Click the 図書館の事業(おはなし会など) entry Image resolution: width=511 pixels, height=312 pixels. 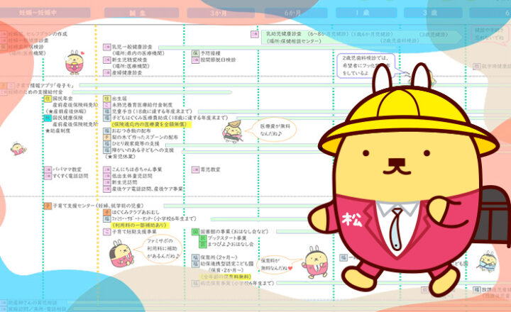pyautogui.click(x=234, y=232)
